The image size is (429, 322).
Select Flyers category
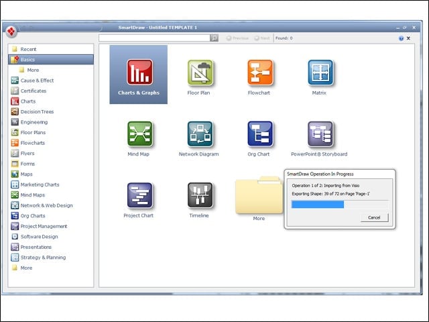click(x=23, y=154)
